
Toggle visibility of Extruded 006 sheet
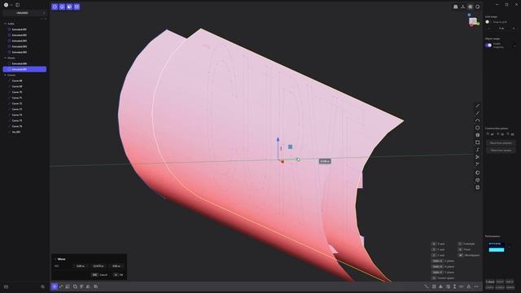9,63
